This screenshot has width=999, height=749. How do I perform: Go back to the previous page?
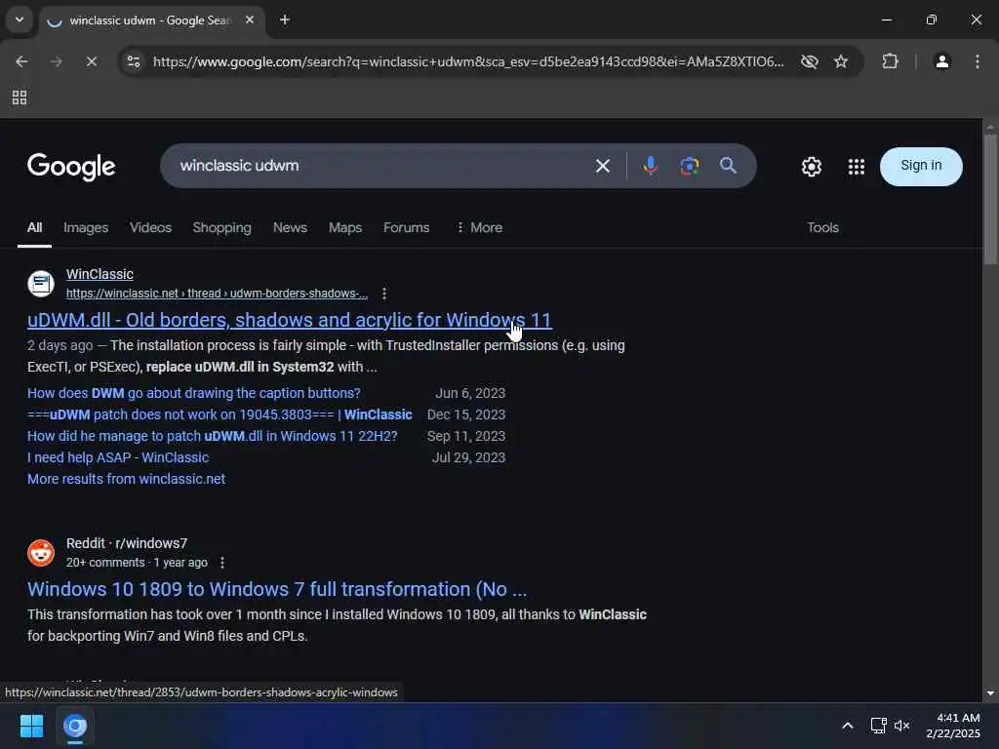pyautogui.click(x=21, y=61)
